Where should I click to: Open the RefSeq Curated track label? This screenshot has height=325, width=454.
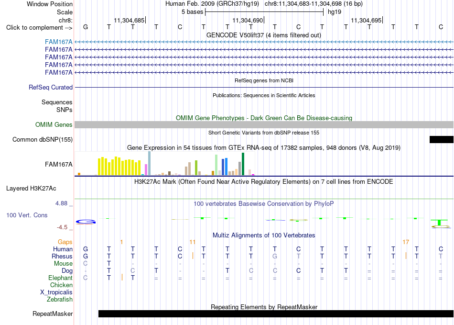pos(51,87)
